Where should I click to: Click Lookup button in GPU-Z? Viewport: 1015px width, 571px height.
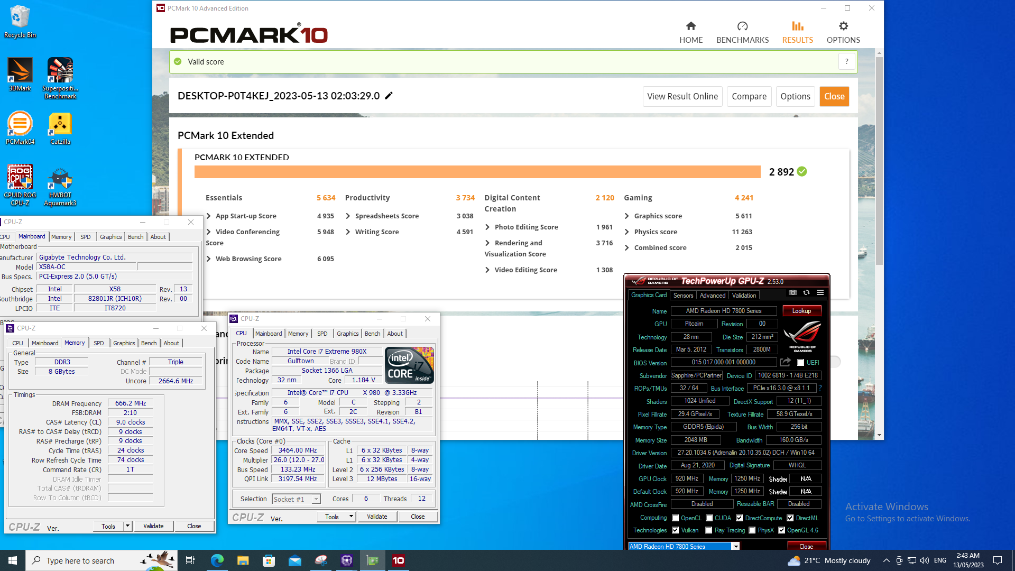click(x=801, y=311)
